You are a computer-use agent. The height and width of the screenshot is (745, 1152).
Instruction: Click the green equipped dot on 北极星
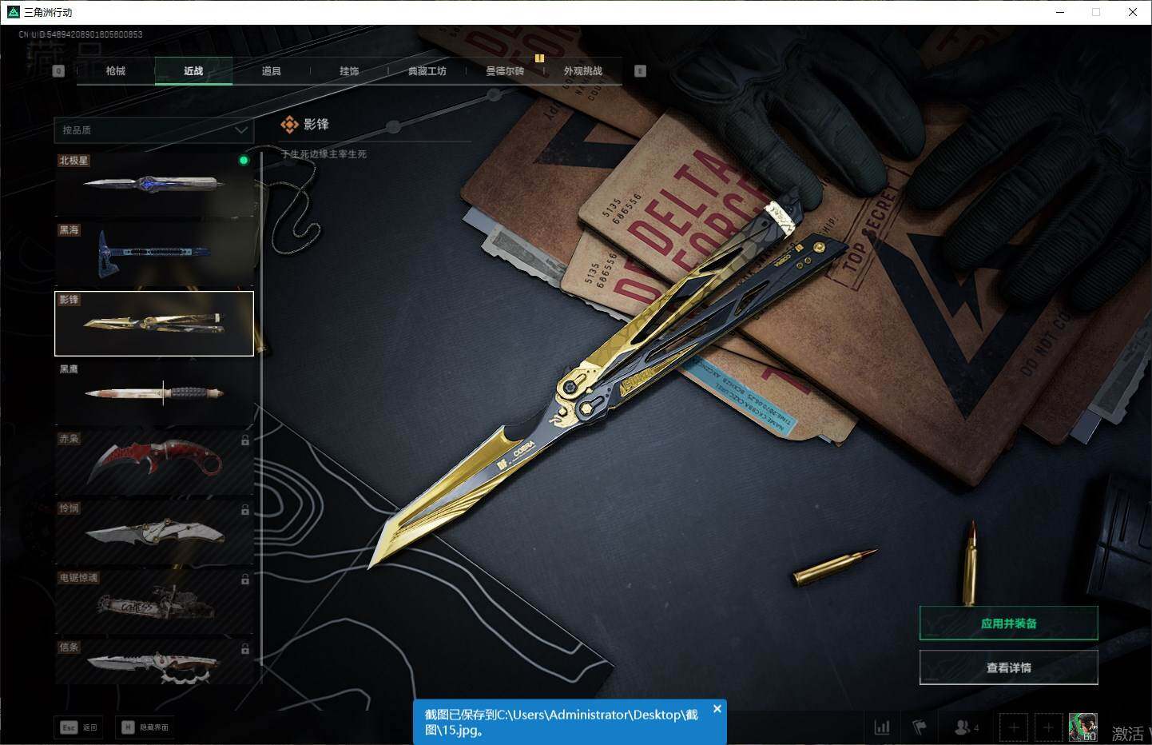coord(244,161)
